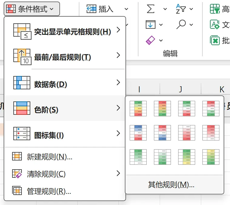Click the AutoSum sigma icon
This screenshot has height=205, width=230.
[x=151, y=9]
